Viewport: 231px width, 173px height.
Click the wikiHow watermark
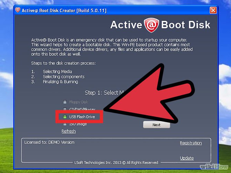[214, 167]
